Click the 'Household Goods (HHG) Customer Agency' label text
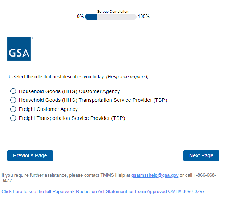The height and width of the screenshot is (208, 232). [x=69, y=91]
